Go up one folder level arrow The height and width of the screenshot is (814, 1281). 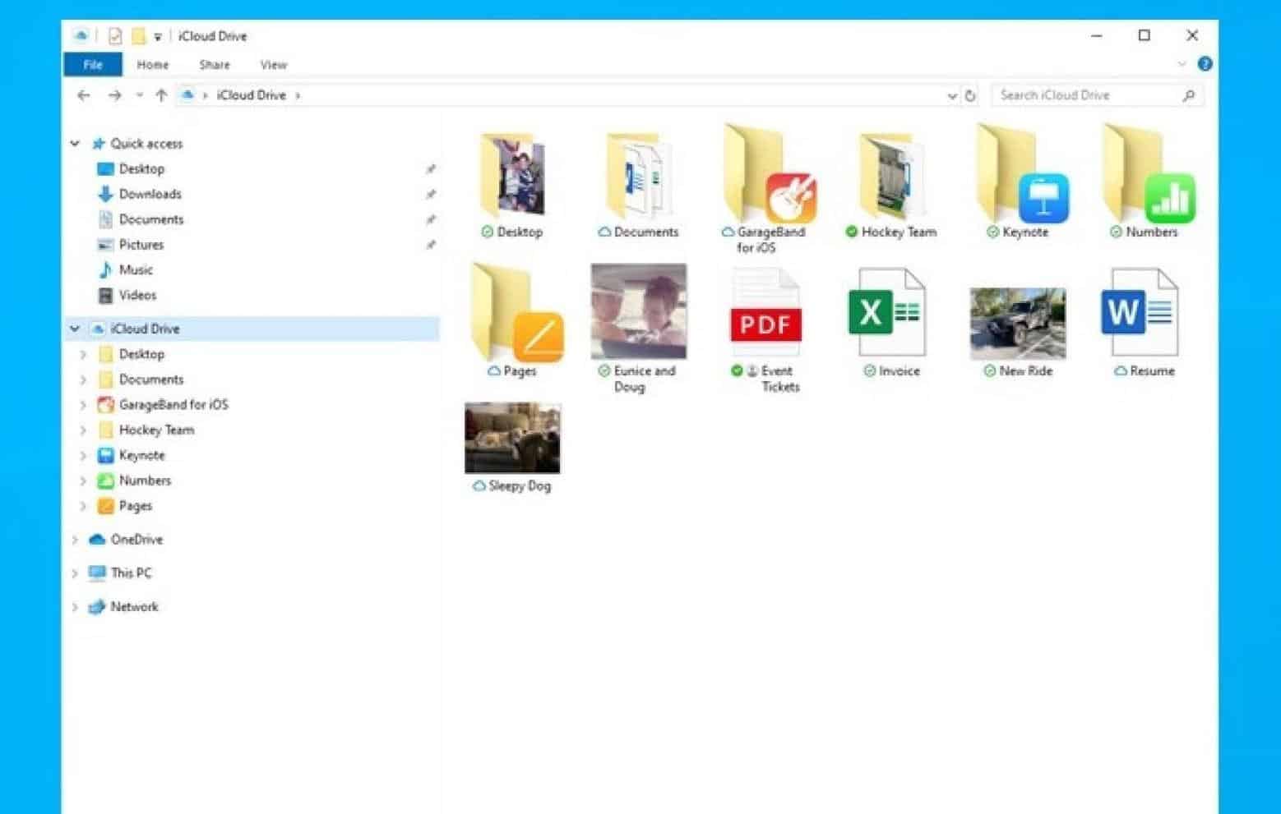click(x=162, y=95)
